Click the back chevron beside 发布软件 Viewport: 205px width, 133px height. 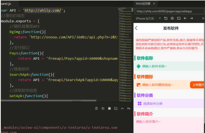pos(136,28)
